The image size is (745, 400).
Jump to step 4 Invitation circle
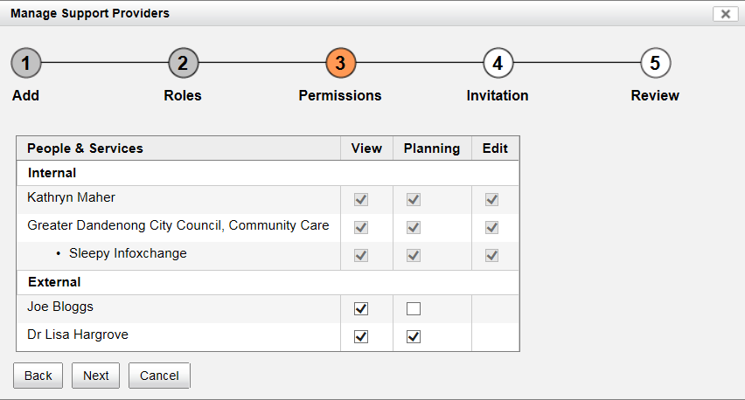[x=498, y=63]
